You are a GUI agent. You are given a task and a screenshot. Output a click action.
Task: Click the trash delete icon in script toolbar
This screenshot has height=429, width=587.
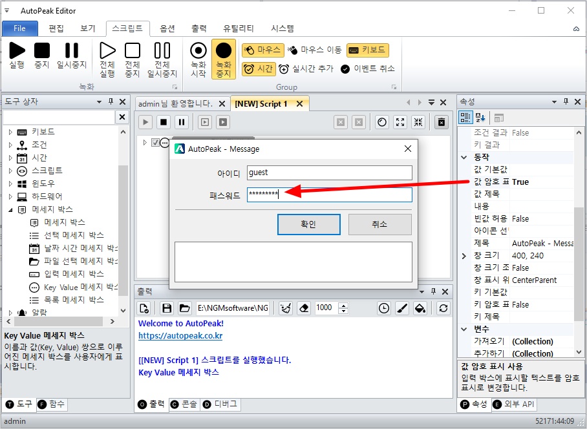(442, 122)
